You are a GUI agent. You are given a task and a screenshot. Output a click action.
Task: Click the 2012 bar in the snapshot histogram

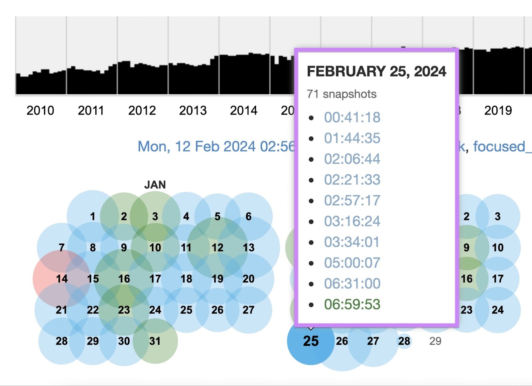click(x=143, y=77)
